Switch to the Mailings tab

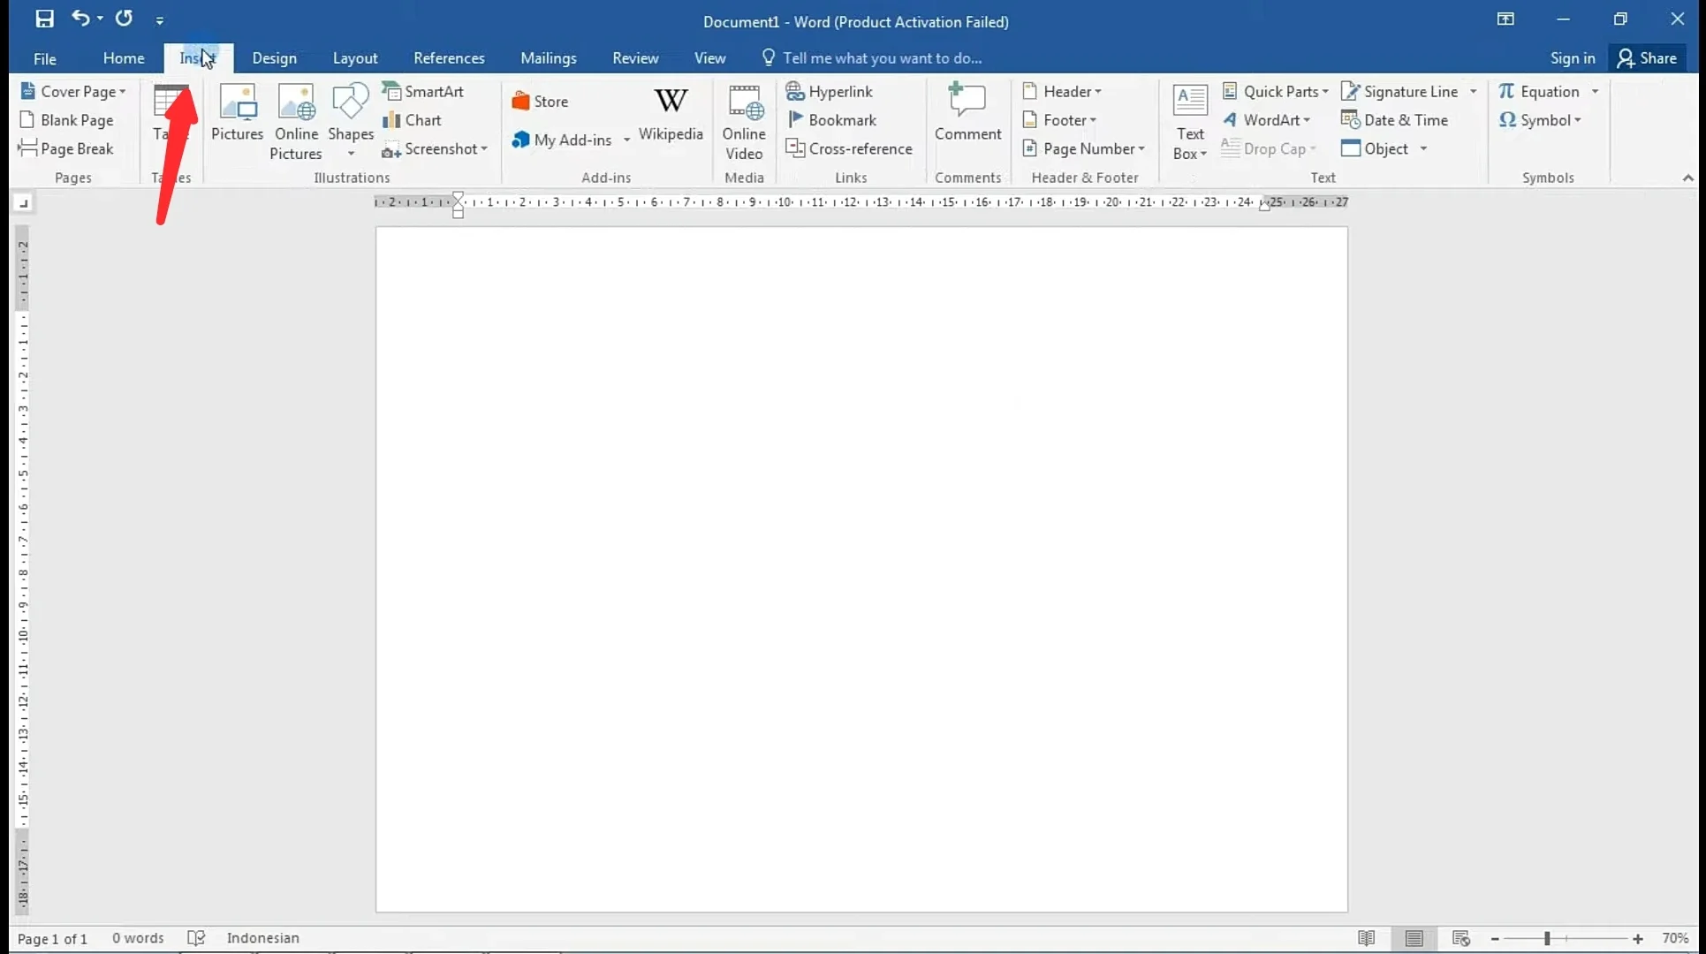click(549, 58)
